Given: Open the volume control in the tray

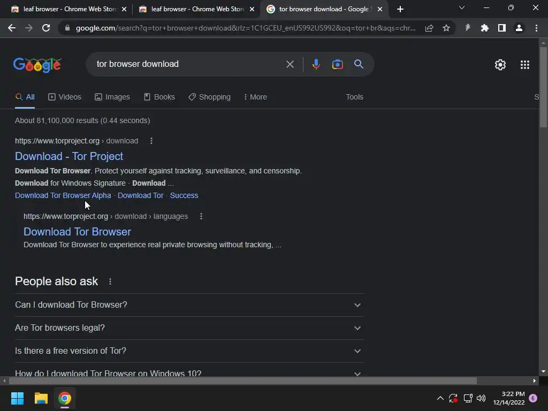Looking at the screenshot, I should point(481,398).
